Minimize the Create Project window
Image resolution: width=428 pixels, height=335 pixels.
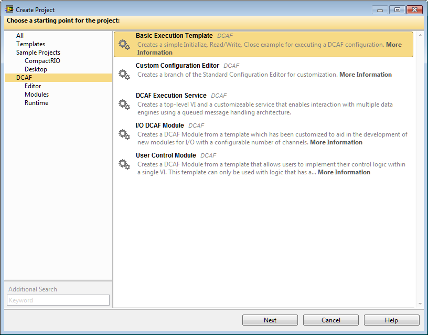click(x=380, y=10)
